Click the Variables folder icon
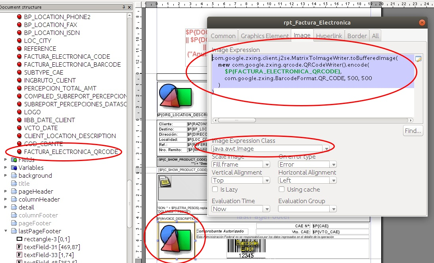 [14, 167]
